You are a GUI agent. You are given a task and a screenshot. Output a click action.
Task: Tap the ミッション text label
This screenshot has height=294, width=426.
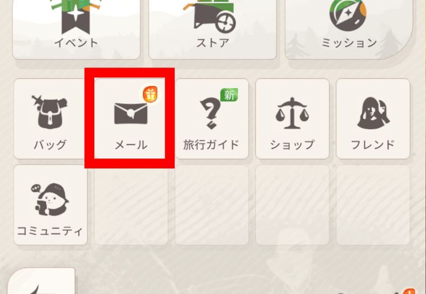pyautogui.click(x=349, y=43)
